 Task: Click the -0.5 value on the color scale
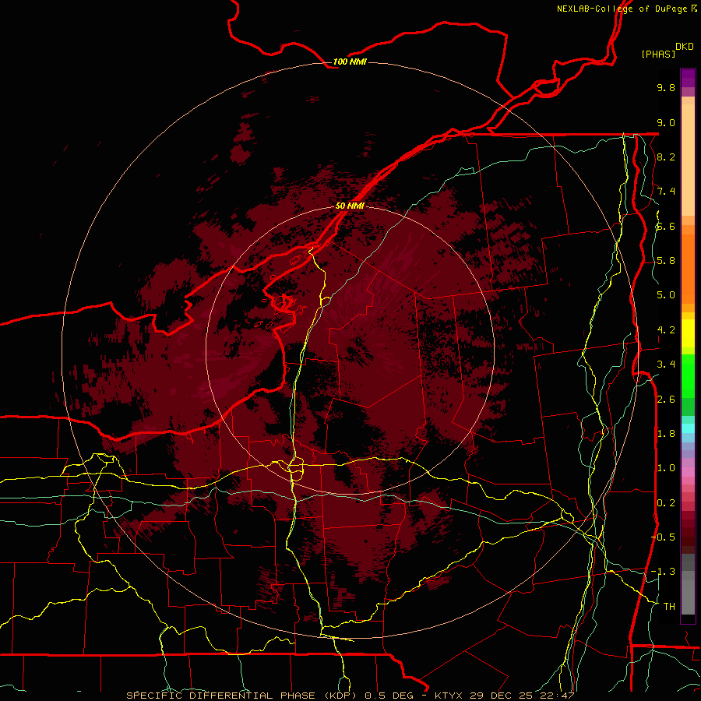(x=664, y=537)
